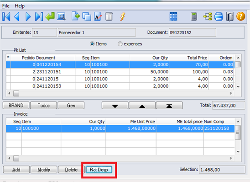The width and height of the screenshot is (250, 182).
Task: Select Pk List row 231120151
Action: (120, 72)
